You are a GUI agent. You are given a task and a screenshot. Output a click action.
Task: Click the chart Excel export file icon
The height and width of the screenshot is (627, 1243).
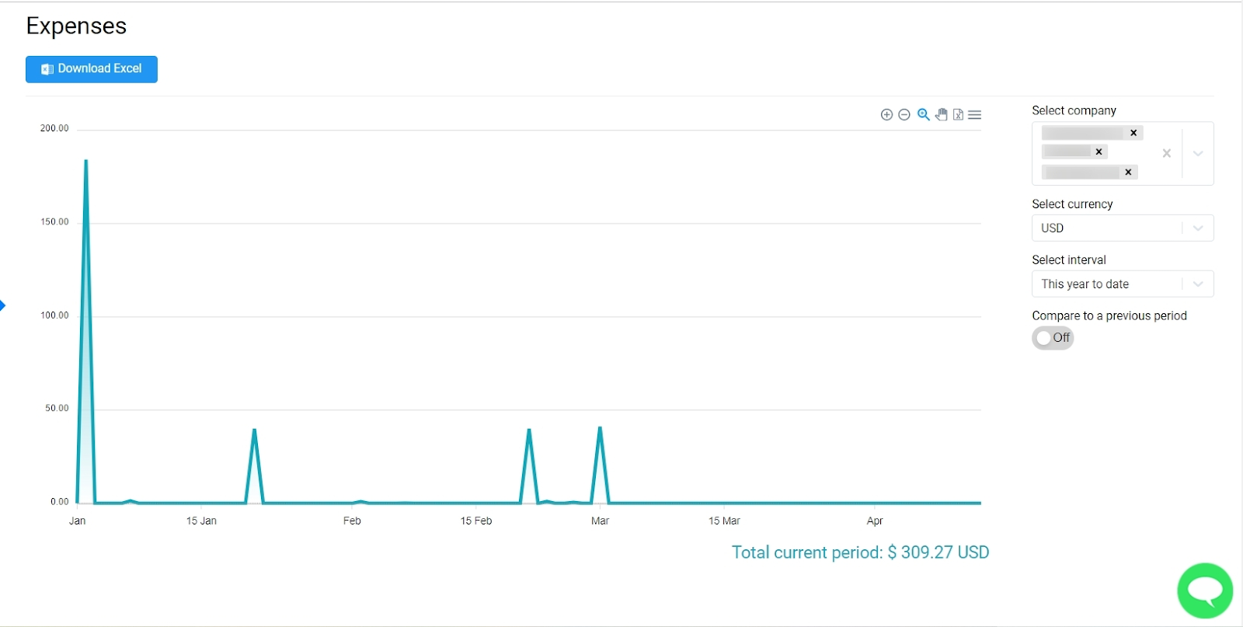(x=958, y=115)
